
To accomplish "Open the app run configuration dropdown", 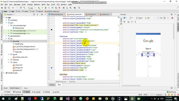I will tap(32, 8).
